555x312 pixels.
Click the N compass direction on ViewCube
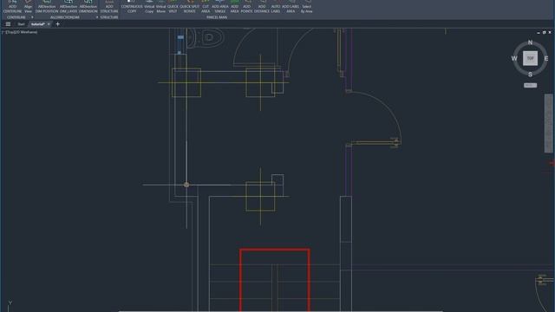point(530,42)
